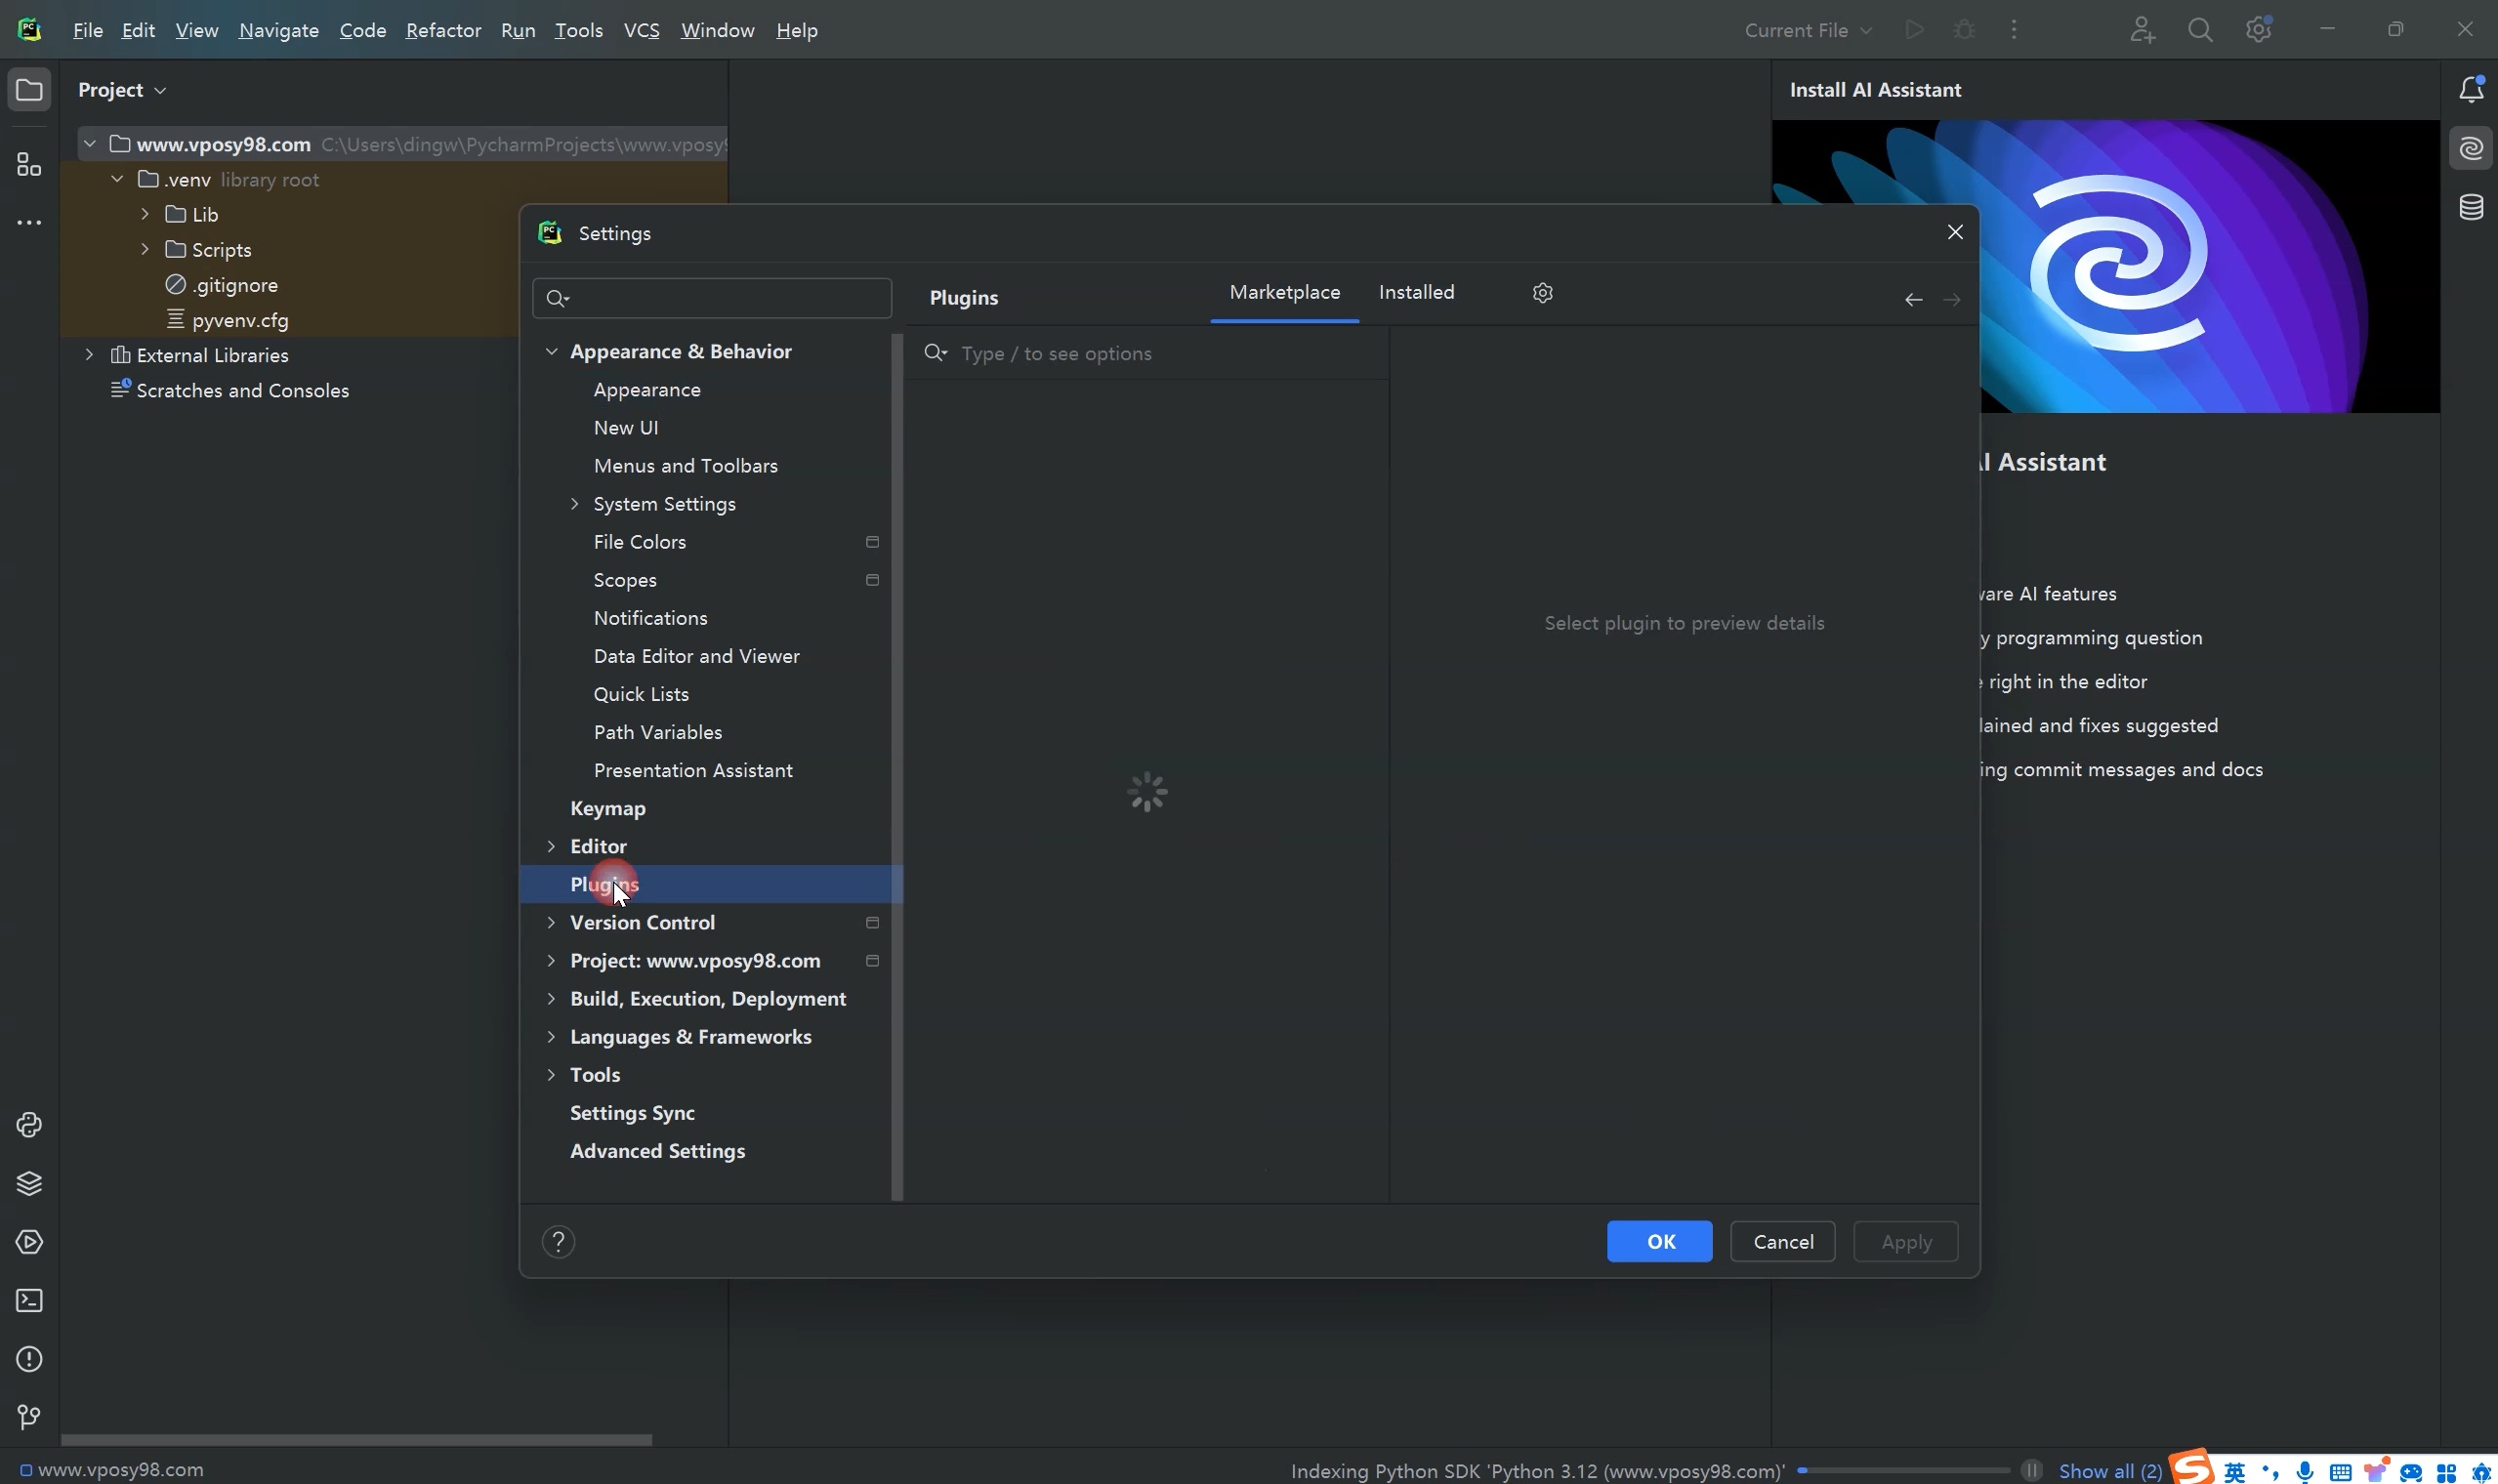Viewport: 2498px width, 1484px height.
Task: Open the Problems tool window icon
Action: (29, 1359)
